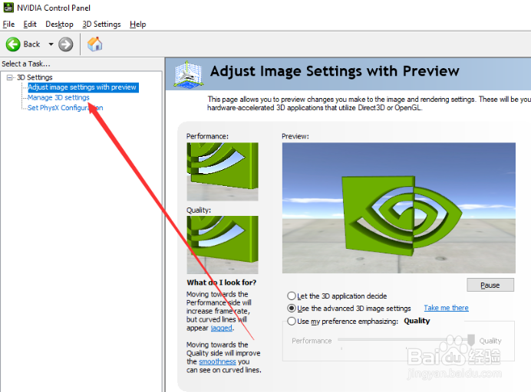The width and height of the screenshot is (531, 392).
Task: Click the Adjust Image Settings header icon
Action: tap(188, 73)
